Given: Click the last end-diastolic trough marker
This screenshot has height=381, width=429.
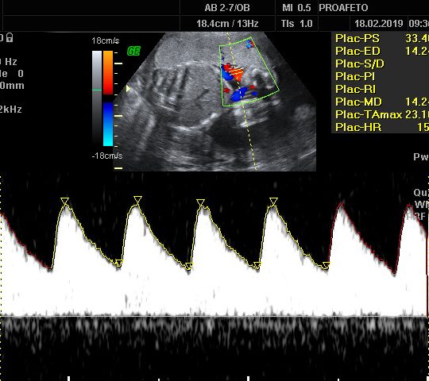Looking at the screenshot, I should (327, 265).
